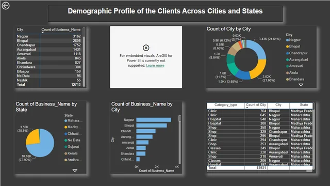Image resolution: width=330 pixels, height=186 pixels.
Task: Select Akola legend item in donut chart
Action: point(292,73)
